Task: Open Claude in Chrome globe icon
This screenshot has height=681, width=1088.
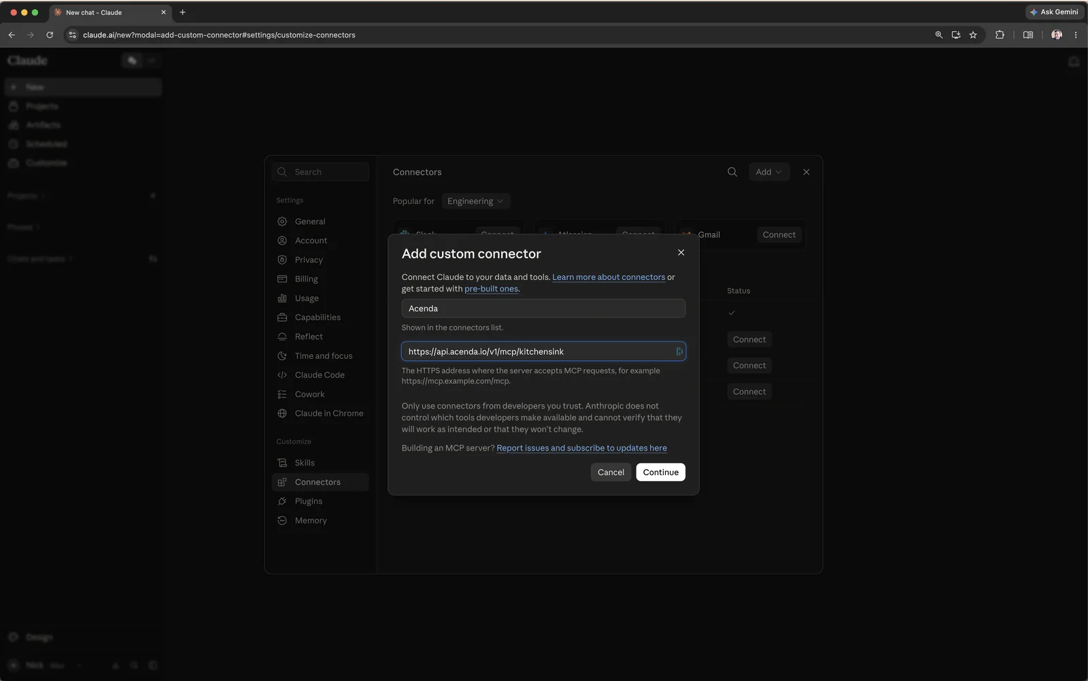Action: (x=282, y=413)
